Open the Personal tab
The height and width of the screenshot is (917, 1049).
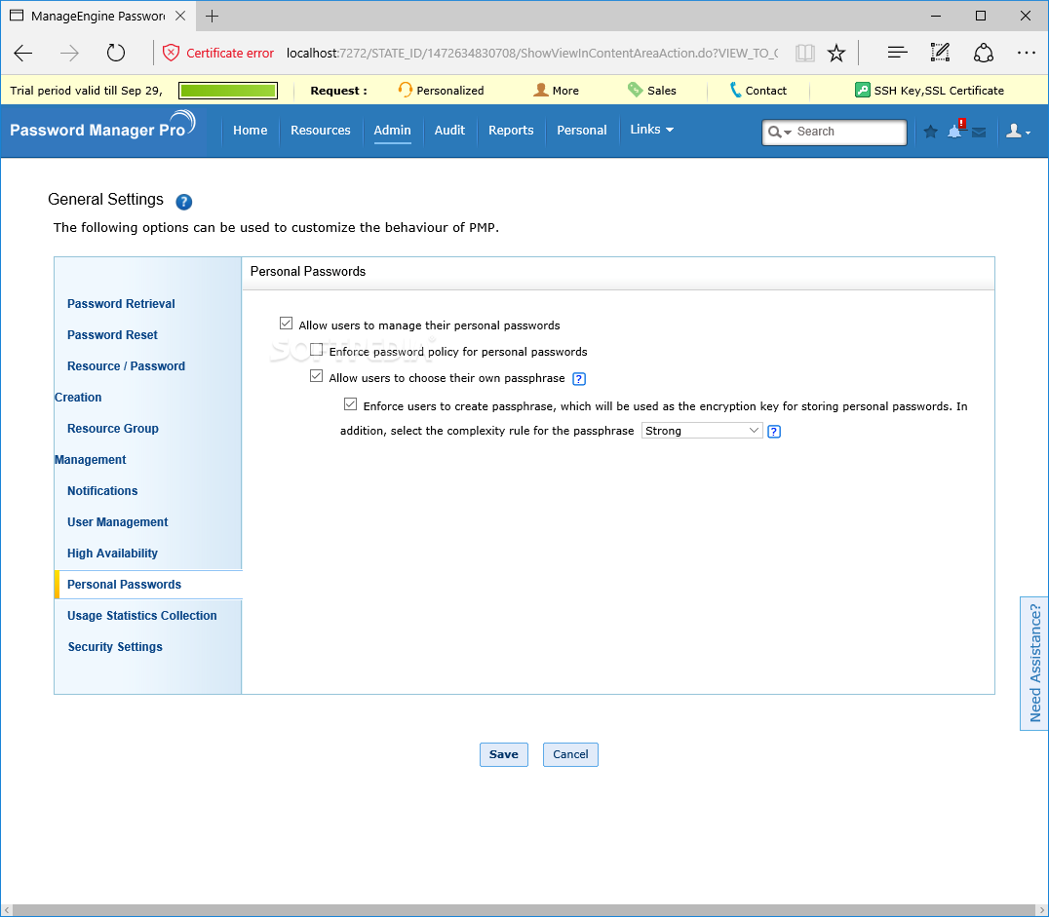point(582,131)
